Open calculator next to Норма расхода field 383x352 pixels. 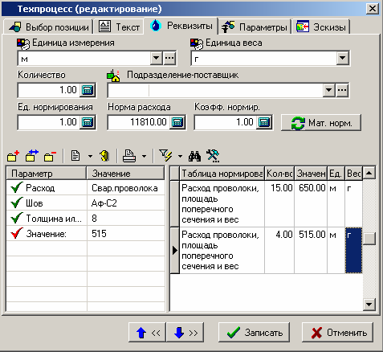pos(177,122)
